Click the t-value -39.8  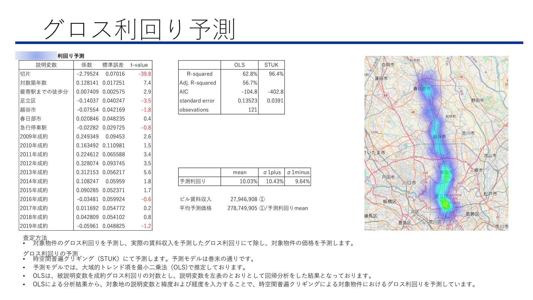(145, 74)
